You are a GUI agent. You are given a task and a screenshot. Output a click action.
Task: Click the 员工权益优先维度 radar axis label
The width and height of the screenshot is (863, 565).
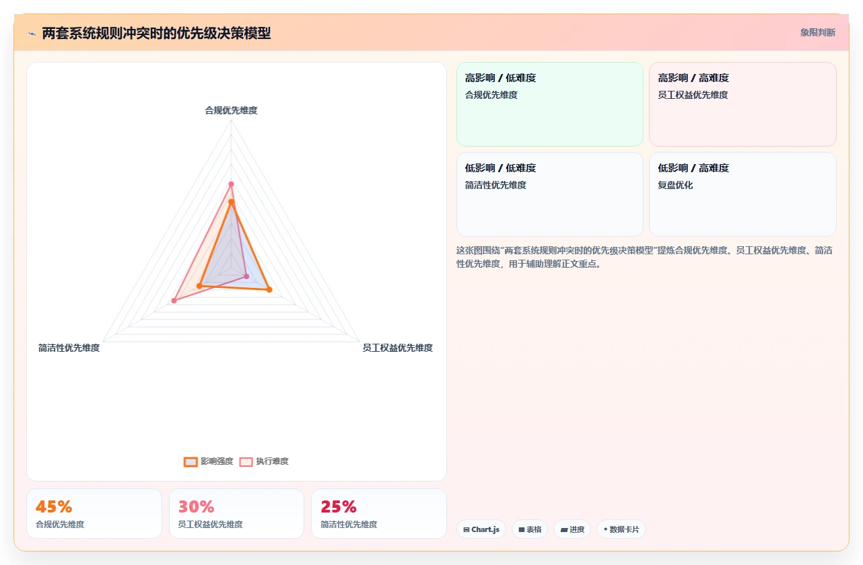coord(397,348)
